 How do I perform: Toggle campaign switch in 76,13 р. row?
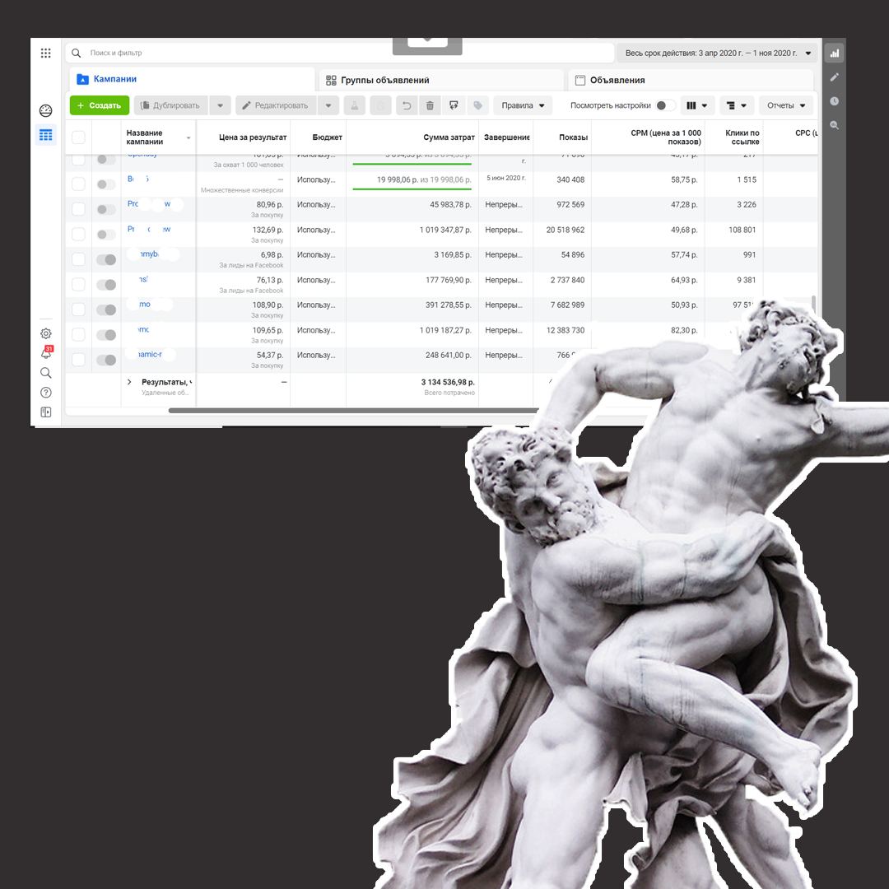coord(106,285)
